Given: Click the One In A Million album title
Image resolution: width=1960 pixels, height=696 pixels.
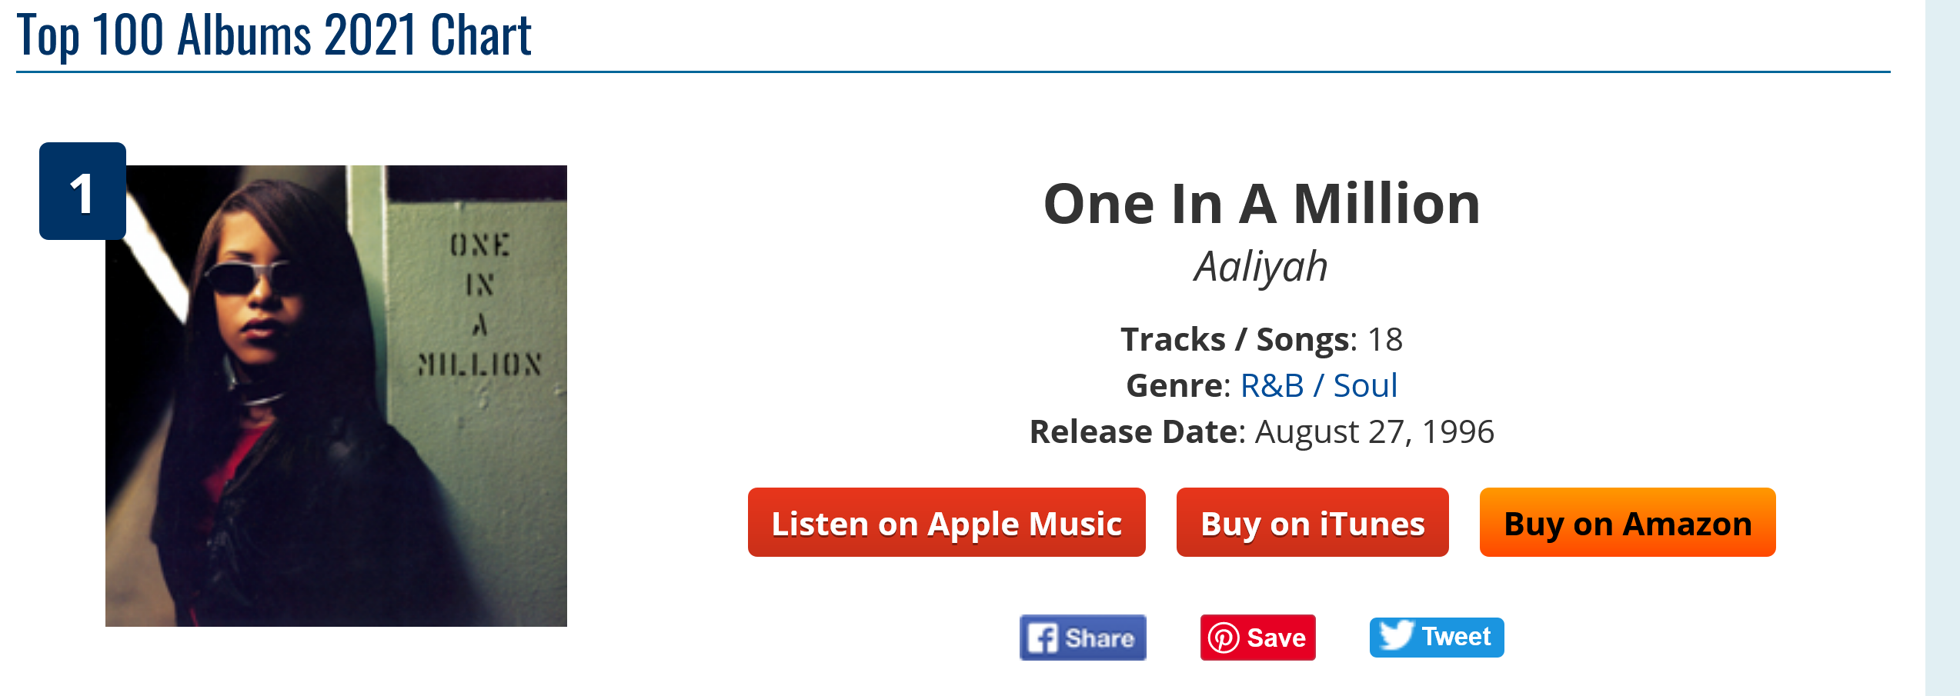Looking at the screenshot, I should pos(1261,204).
